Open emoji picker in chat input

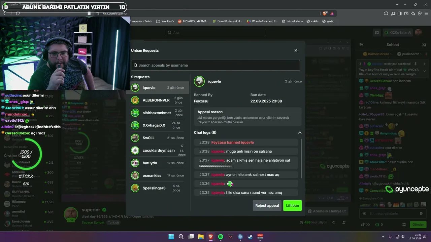pyautogui.click(x=421, y=213)
